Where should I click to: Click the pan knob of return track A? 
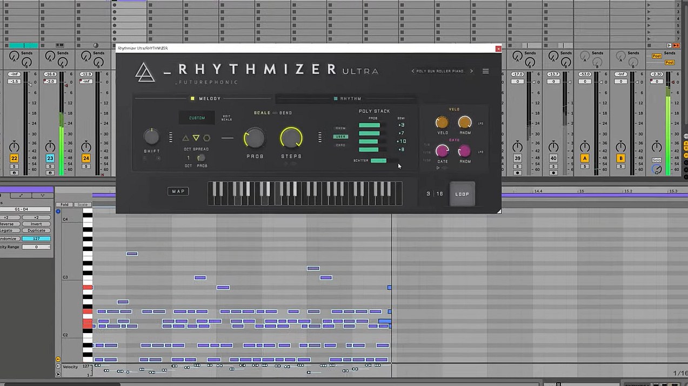[584, 146]
